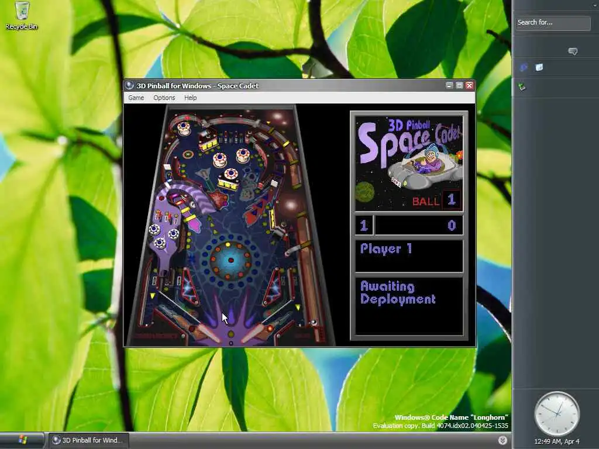Maximize the 3D Pinball window

(460, 85)
